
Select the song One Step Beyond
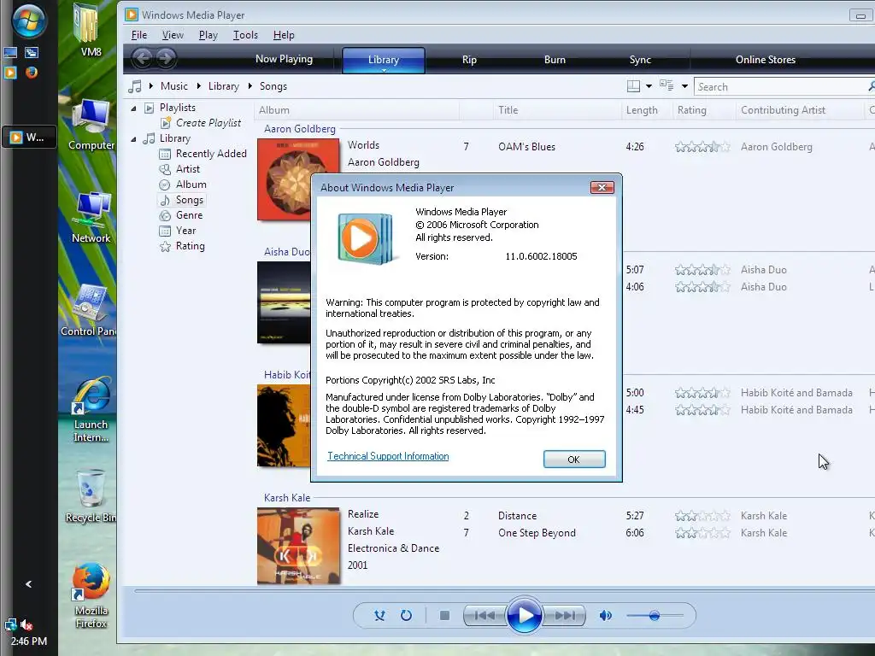coord(537,533)
